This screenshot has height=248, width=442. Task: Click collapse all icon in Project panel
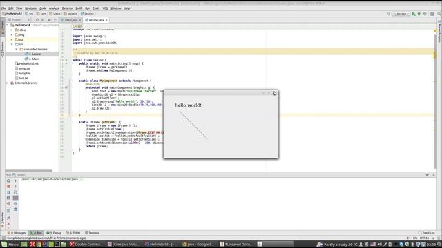[43, 20]
